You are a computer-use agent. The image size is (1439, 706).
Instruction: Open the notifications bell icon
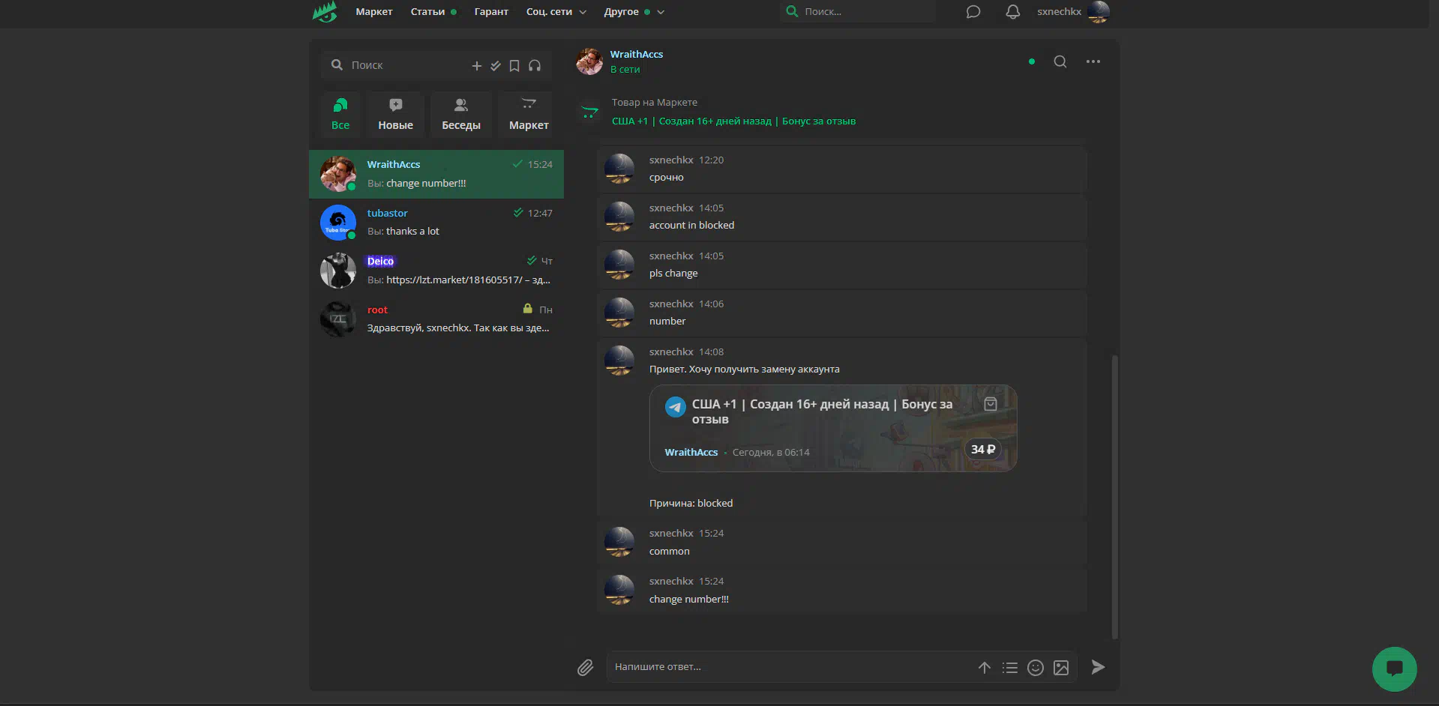pos(1013,11)
